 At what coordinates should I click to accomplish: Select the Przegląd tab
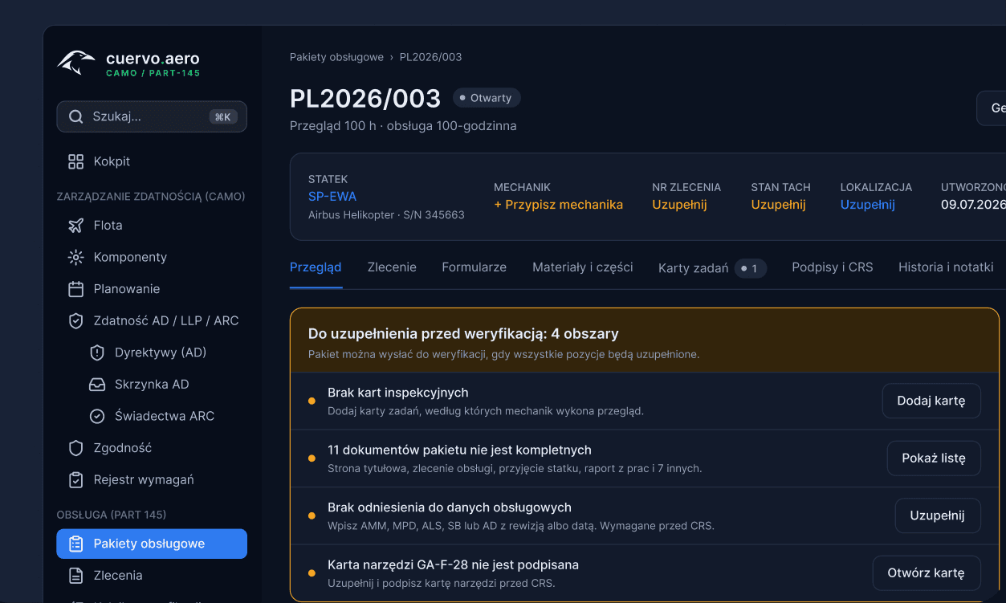pyautogui.click(x=316, y=267)
